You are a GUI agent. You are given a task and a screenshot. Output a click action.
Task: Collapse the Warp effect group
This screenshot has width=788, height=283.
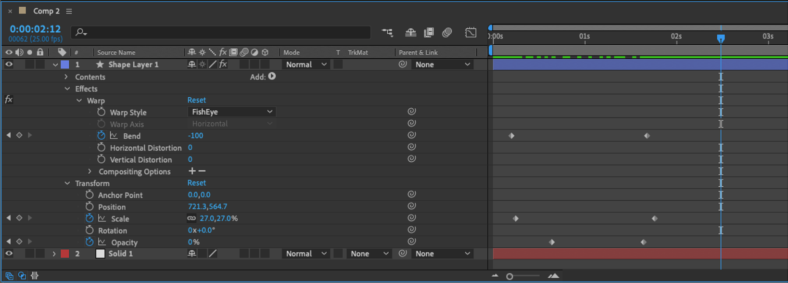(79, 101)
